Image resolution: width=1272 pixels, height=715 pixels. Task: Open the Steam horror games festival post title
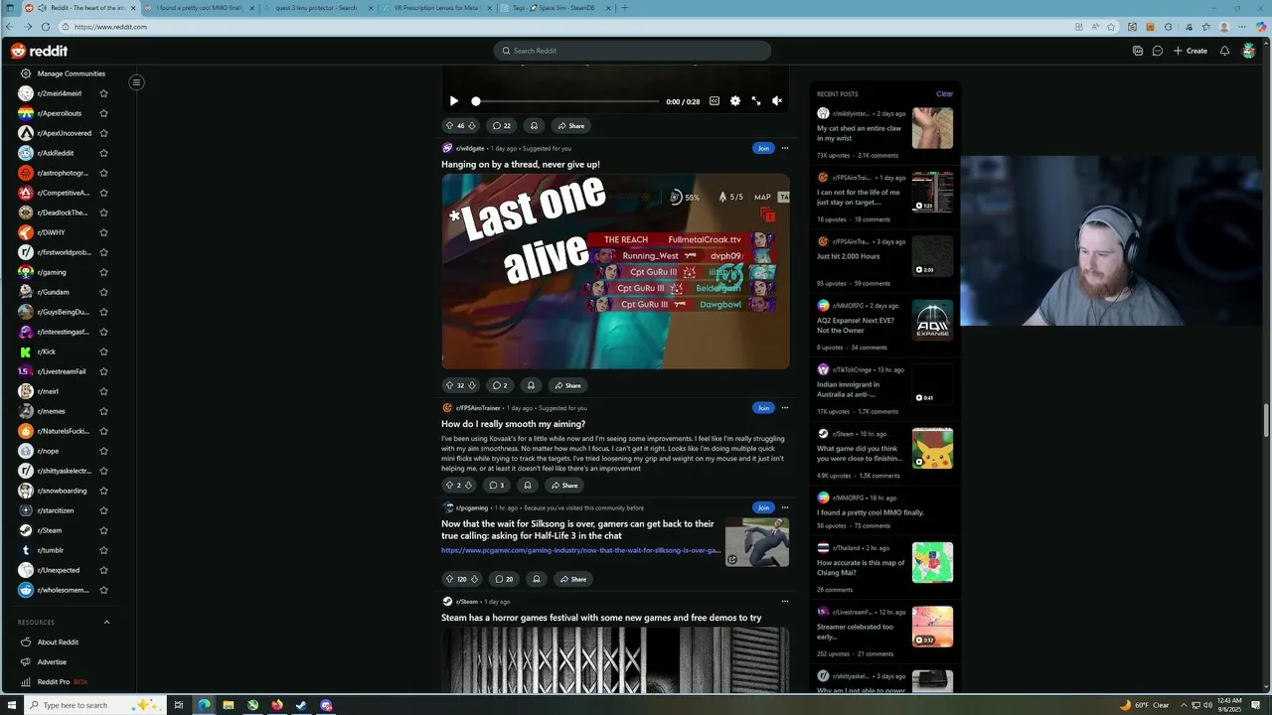pyautogui.click(x=601, y=618)
